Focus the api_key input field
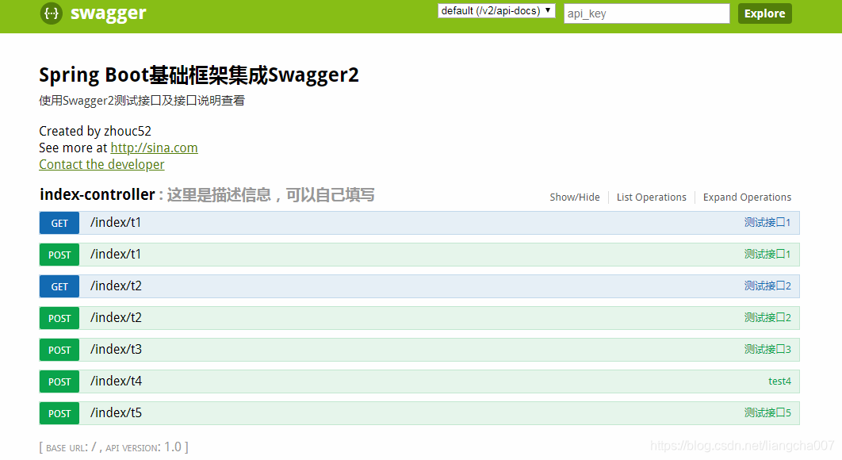Image resolution: width=842 pixels, height=460 pixels. click(x=646, y=13)
